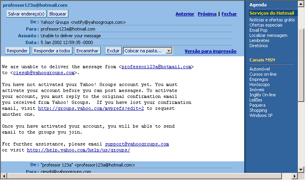Click horizontal scrollbar left arrow
This screenshot has width=305, height=180.
click(x=4, y=176)
